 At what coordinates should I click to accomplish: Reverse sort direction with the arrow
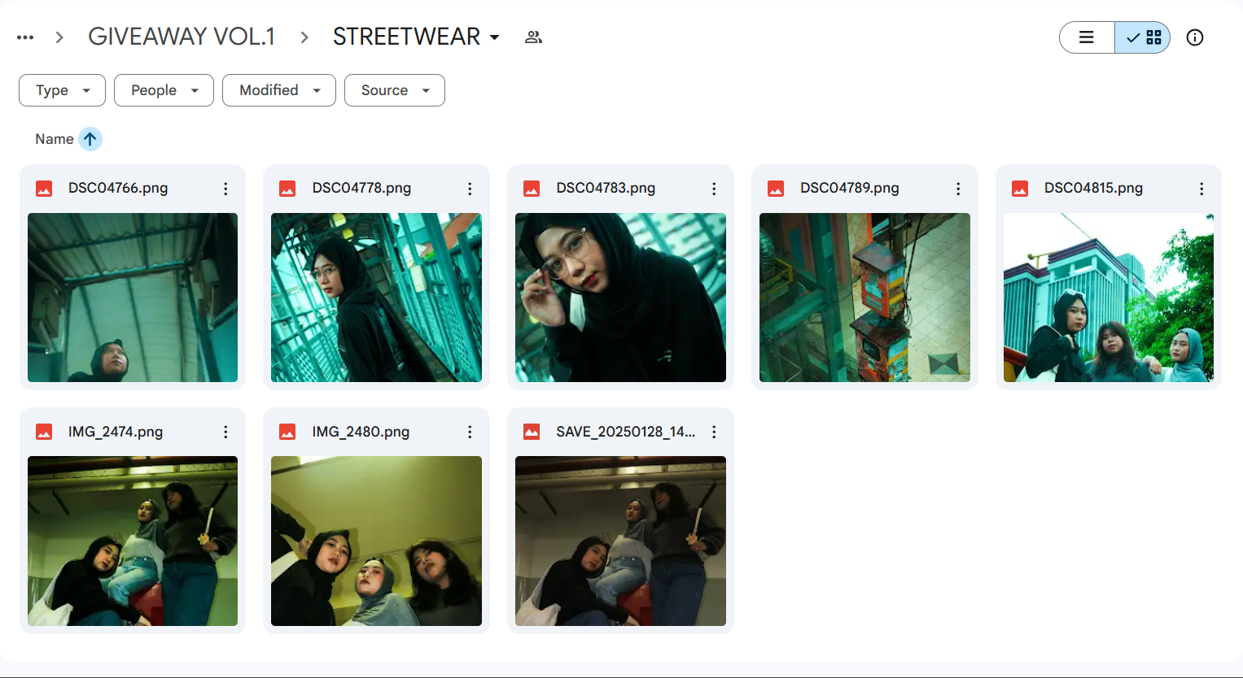point(90,139)
